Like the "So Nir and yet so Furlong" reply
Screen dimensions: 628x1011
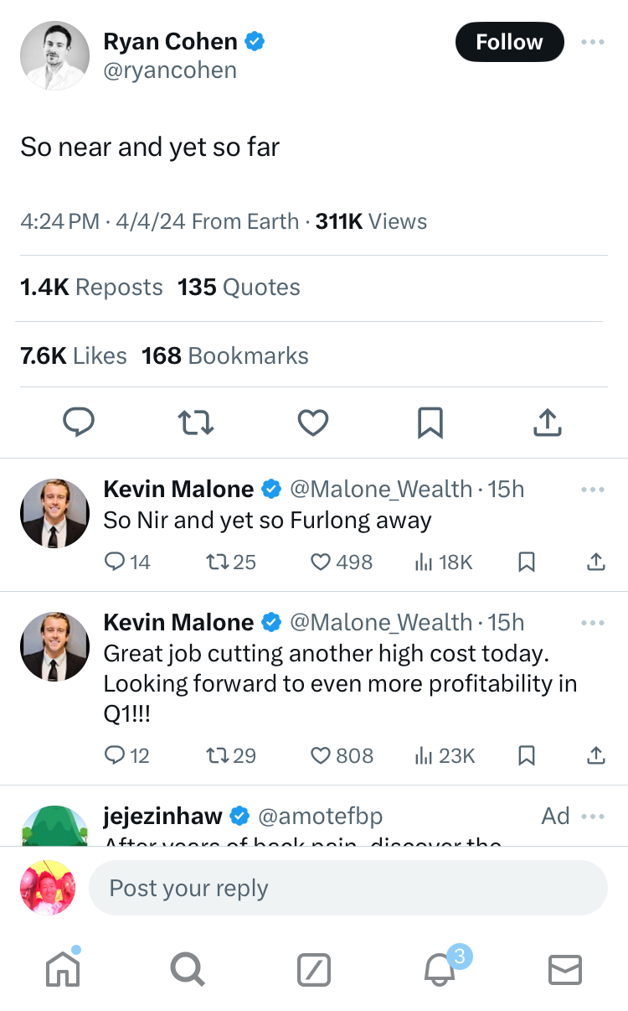(x=321, y=562)
